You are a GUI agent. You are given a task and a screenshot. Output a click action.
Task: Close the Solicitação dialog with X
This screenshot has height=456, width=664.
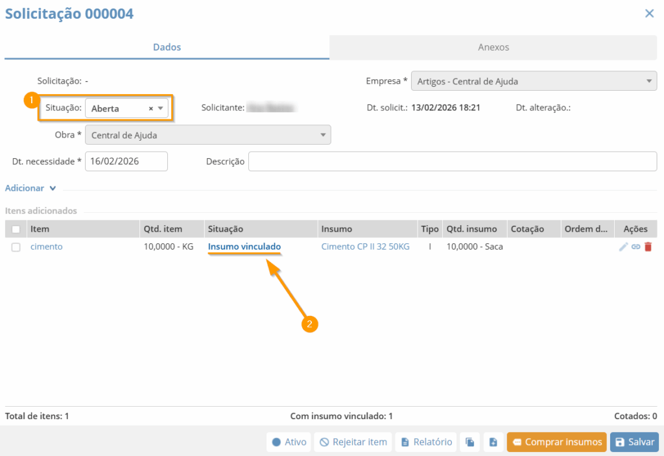(649, 14)
